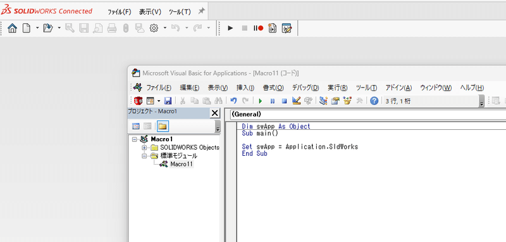
Task: Expand the Insert object dropdown arrow
Action: [x=159, y=101]
